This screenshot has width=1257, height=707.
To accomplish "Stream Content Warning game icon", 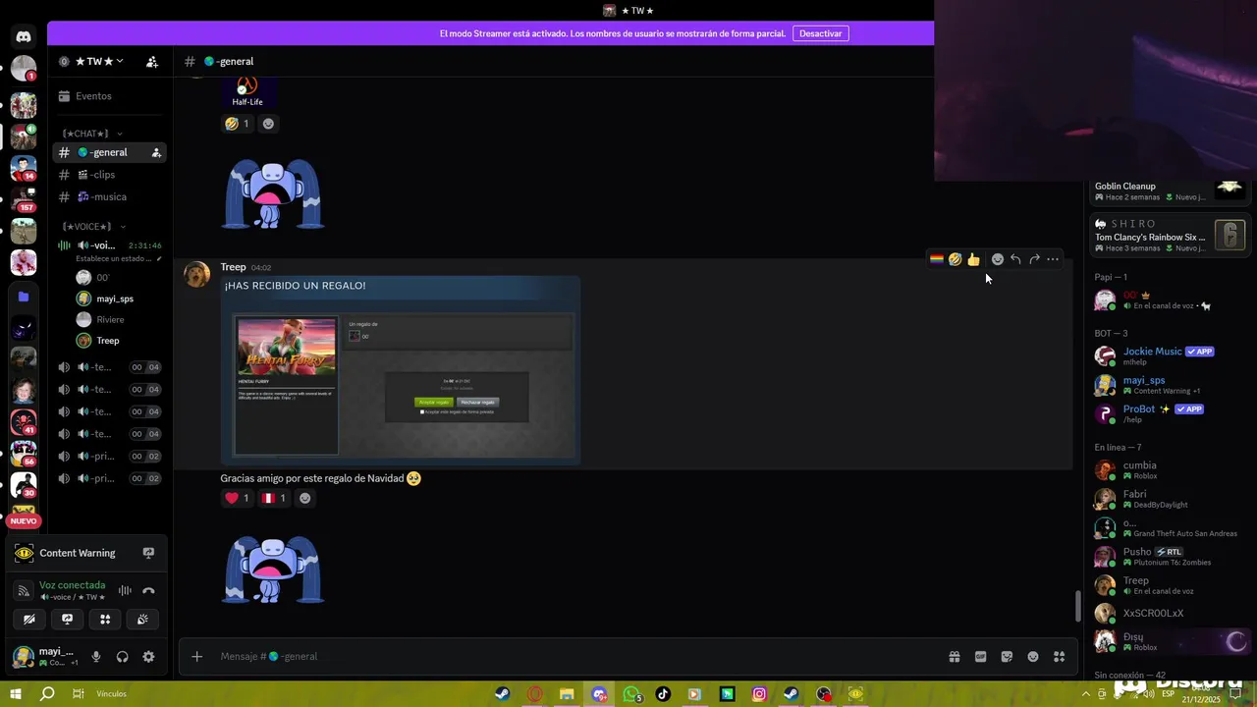I will 148,553.
